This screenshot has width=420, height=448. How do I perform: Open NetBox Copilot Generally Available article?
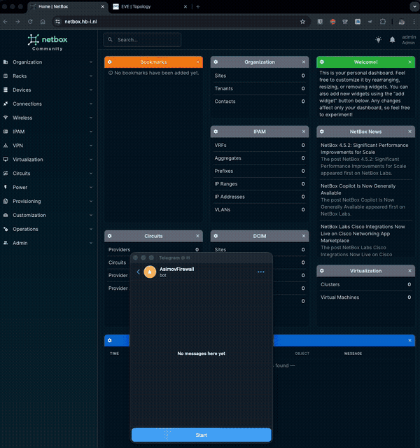[x=358, y=190]
